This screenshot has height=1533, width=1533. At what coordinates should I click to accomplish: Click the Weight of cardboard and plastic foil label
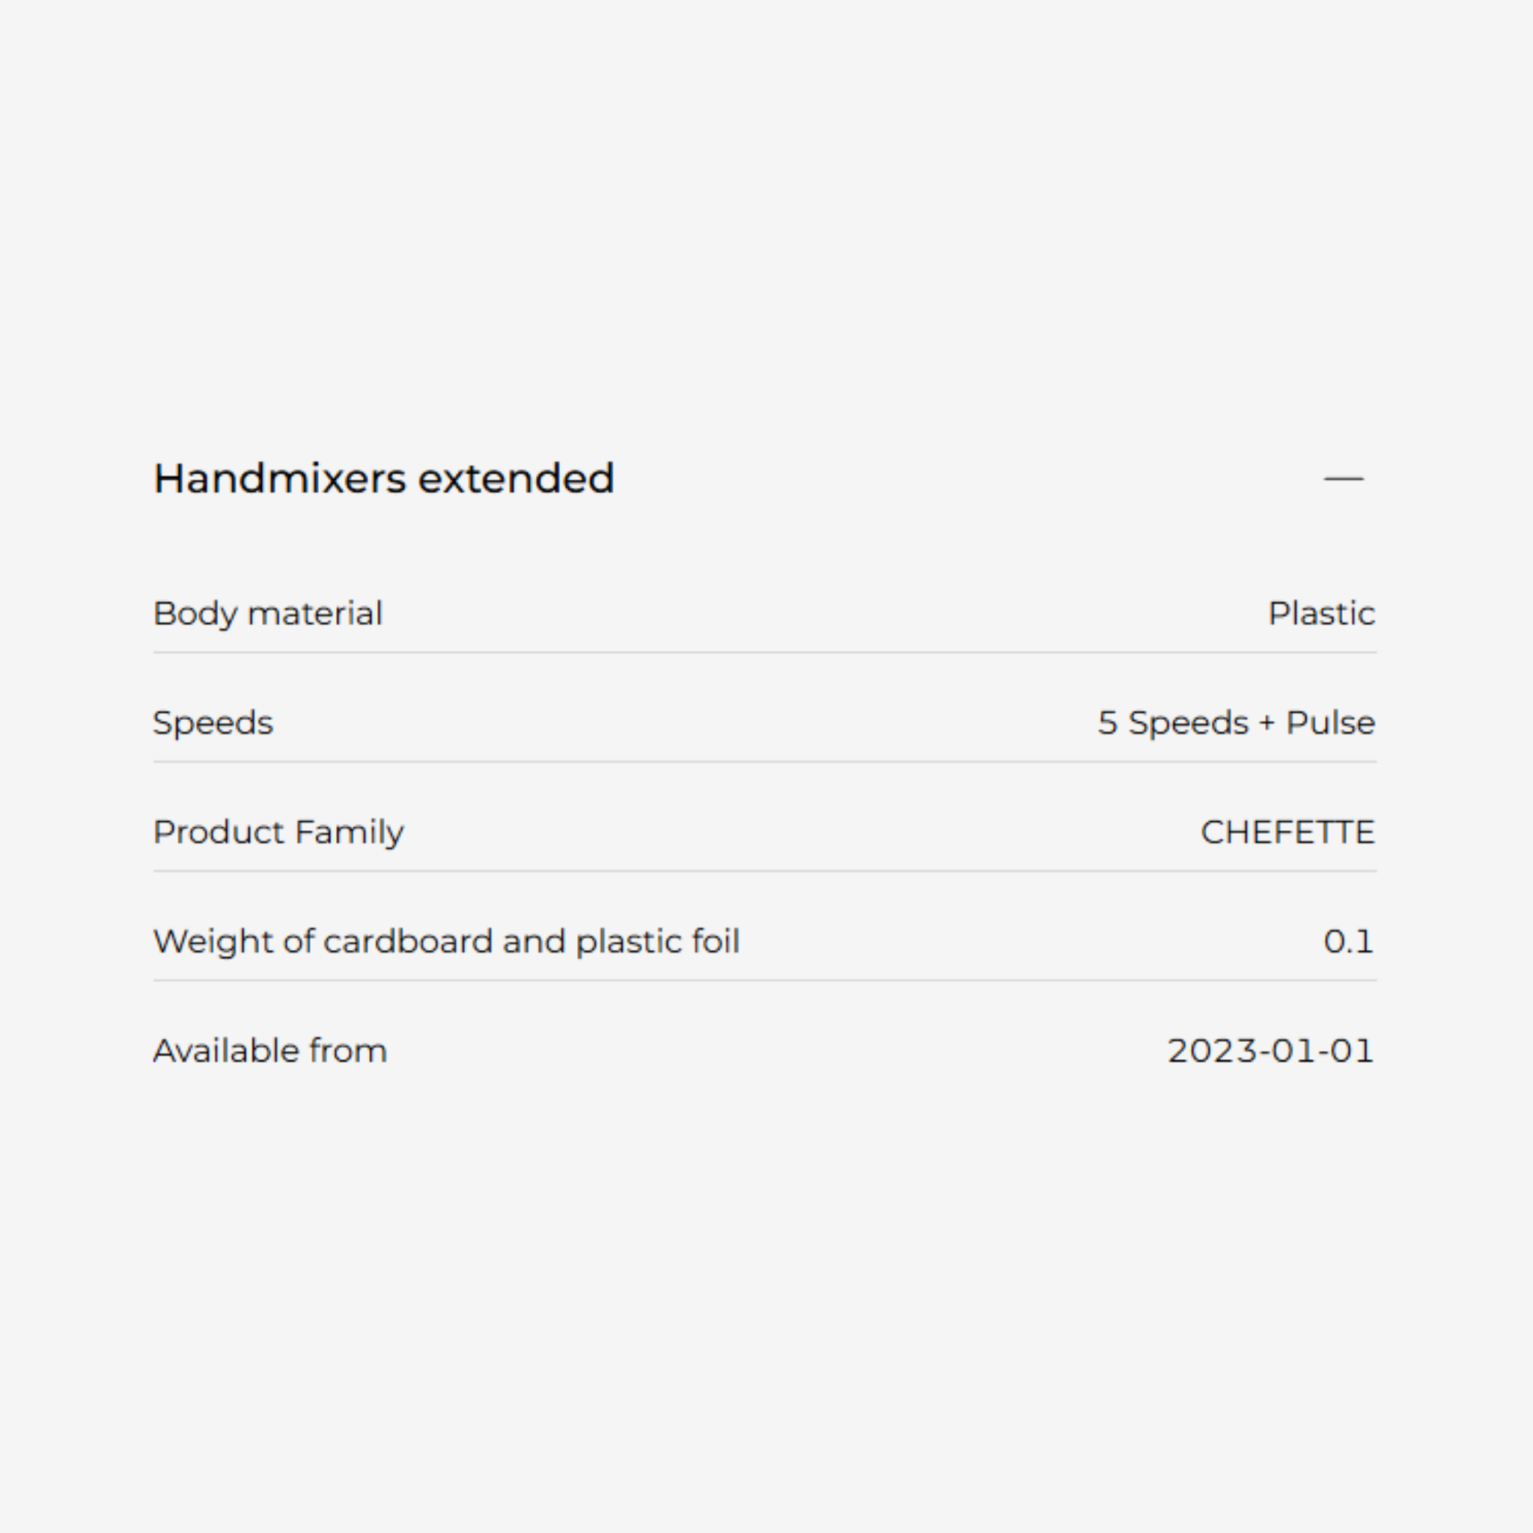coord(446,942)
